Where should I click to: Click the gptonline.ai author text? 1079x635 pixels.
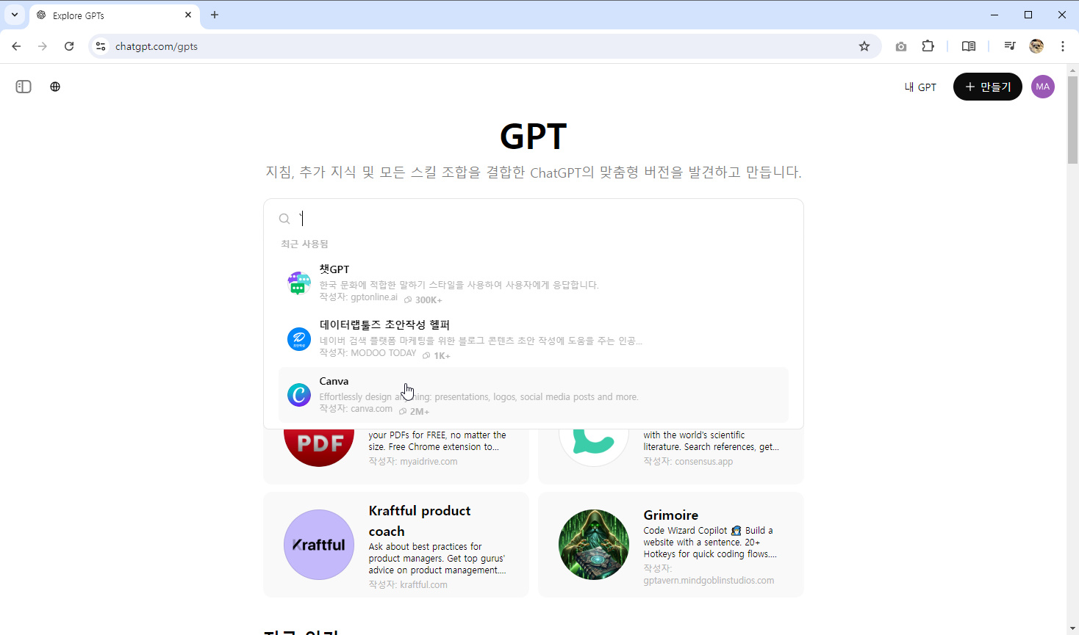[x=374, y=297]
